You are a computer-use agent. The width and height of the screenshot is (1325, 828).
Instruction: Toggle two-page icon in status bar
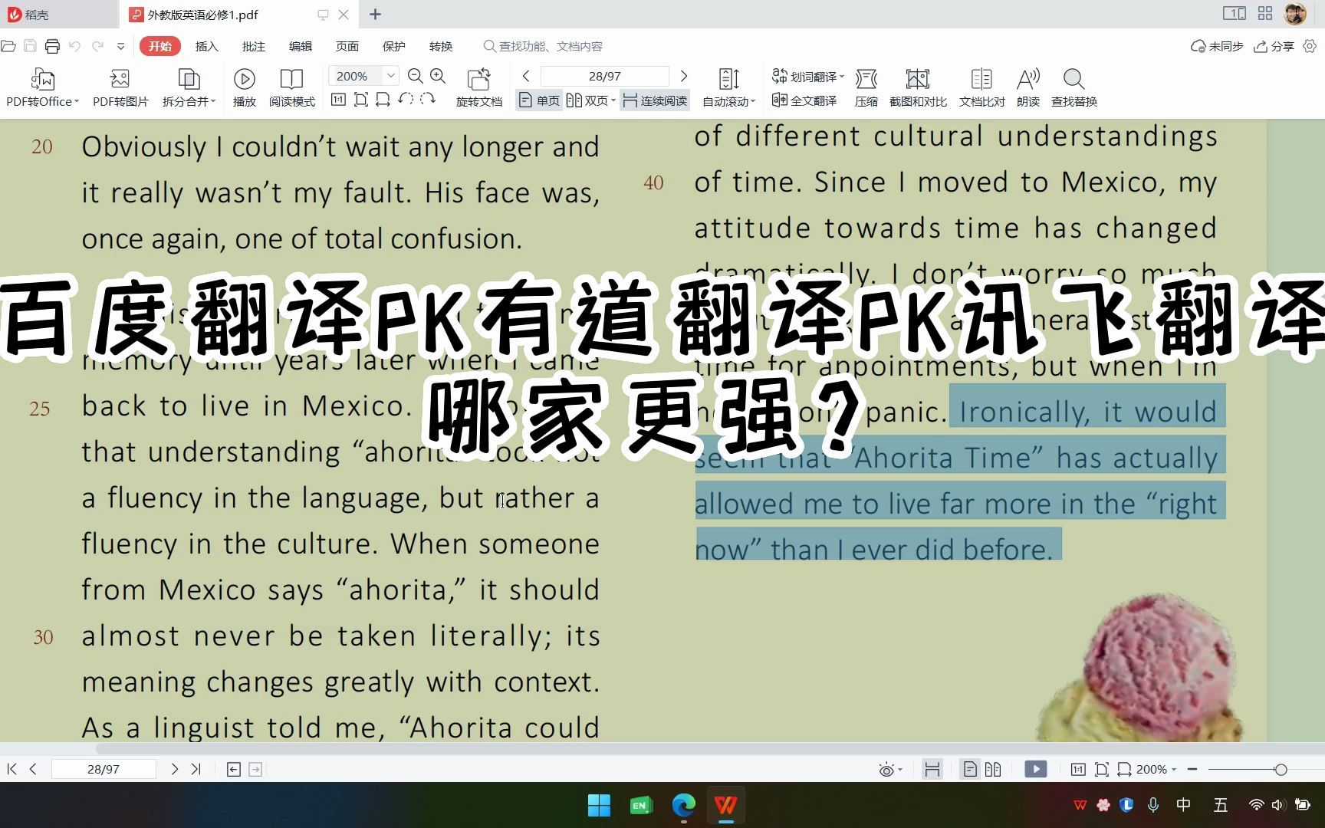993,769
